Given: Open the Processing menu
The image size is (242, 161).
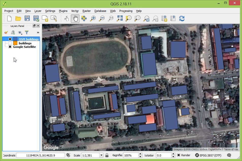Looking at the screenshot, I should click(x=126, y=11).
